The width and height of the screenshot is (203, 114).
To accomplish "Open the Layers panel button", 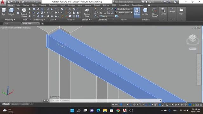I will point(163,11).
